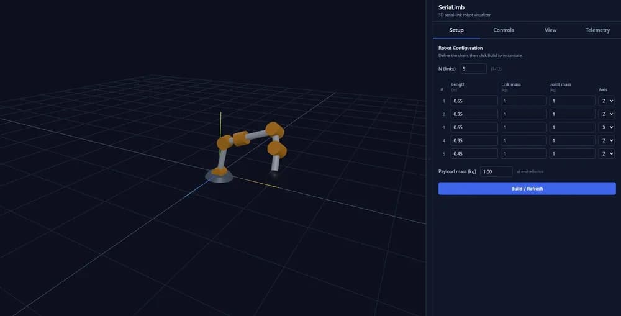Open Axis dropdown for link 1
The height and width of the screenshot is (316, 621).
pos(606,101)
